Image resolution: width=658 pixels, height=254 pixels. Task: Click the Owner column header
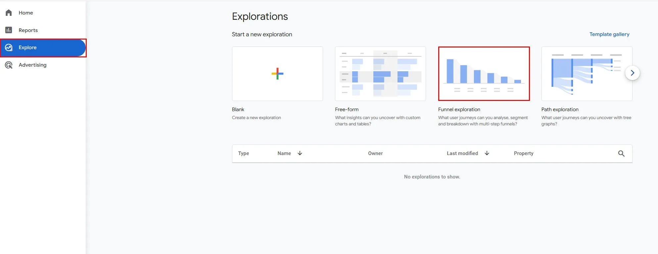pos(375,153)
